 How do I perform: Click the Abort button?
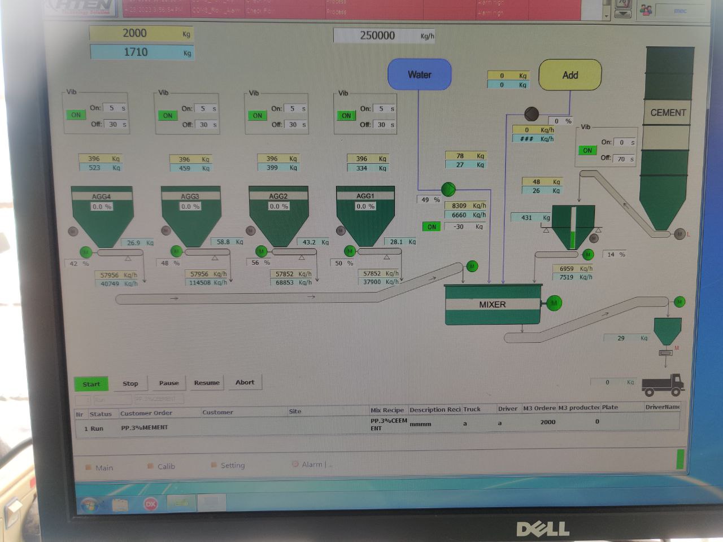pyautogui.click(x=245, y=382)
